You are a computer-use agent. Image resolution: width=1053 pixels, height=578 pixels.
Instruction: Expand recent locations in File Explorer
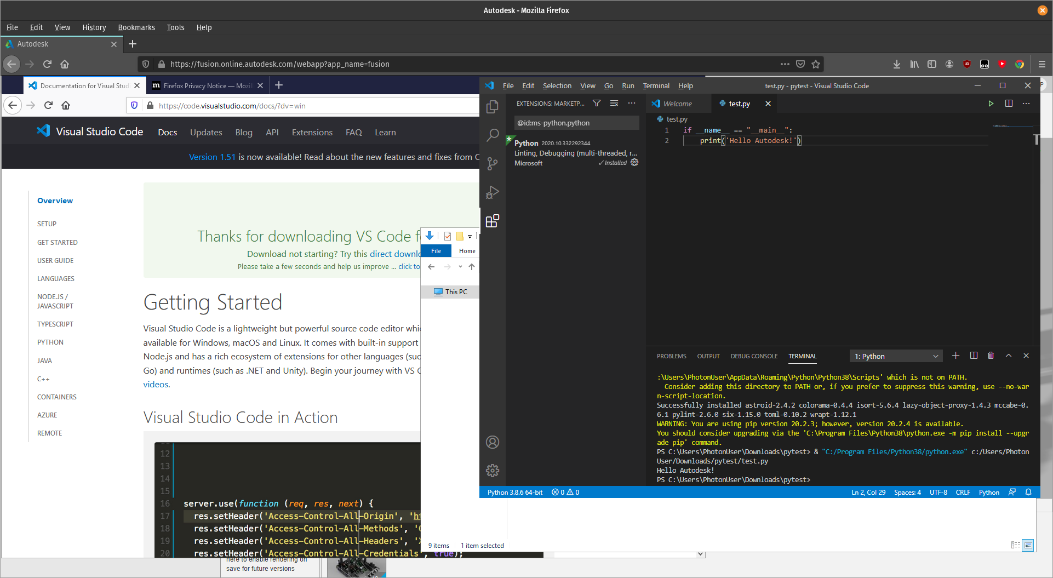click(460, 267)
